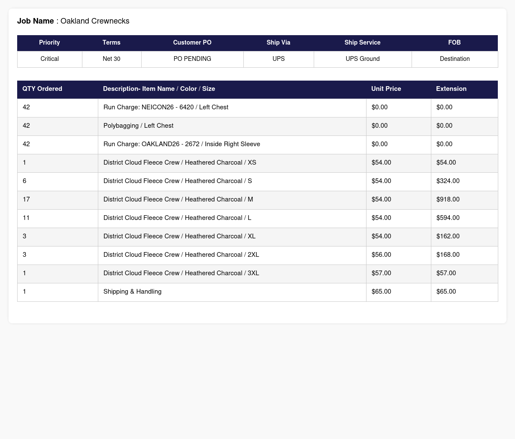The height and width of the screenshot is (439, 515).
Task: Click the $324.00 extension amount
Action: coord(448,181)
